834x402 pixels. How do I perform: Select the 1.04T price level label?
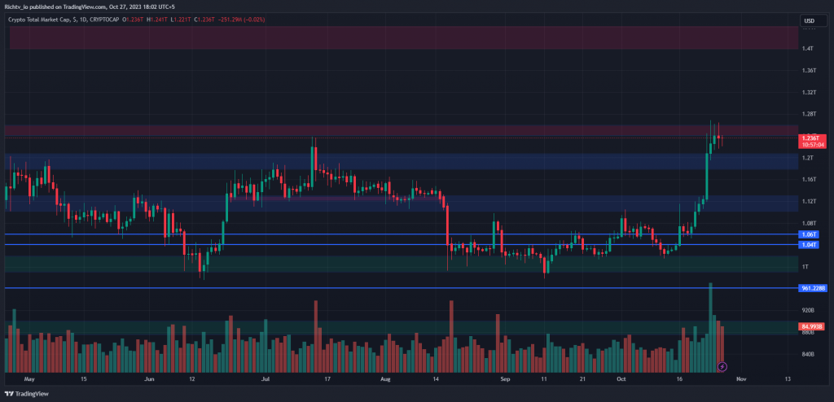point(809,245)
